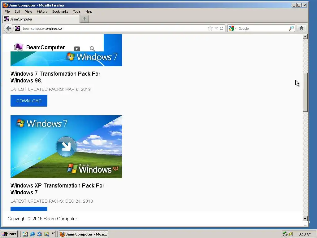Click the Windows 7 to XP banner image

click(66, 147)
